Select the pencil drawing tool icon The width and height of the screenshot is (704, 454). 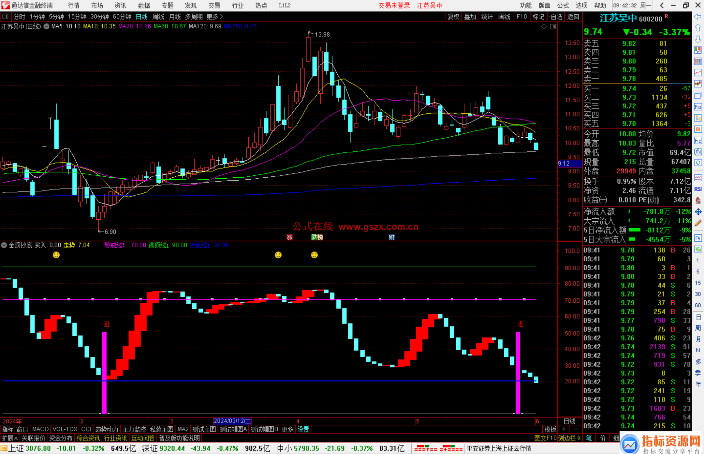click(698, 223)
